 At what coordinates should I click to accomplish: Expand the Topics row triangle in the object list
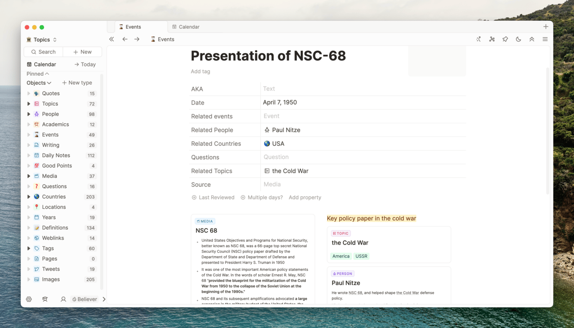pos(29,104)
